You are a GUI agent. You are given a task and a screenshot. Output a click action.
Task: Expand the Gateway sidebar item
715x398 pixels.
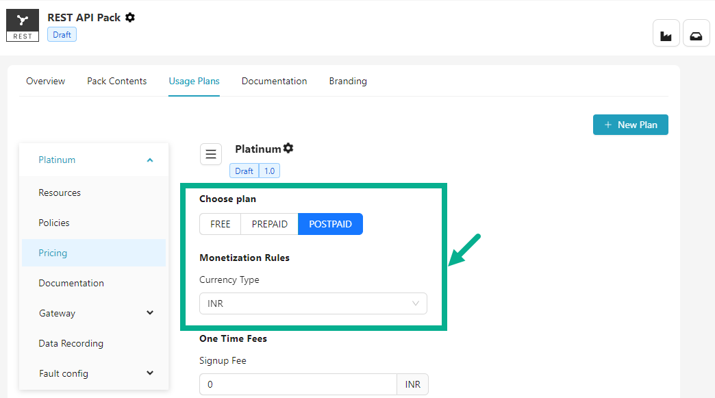pos(150,313)
